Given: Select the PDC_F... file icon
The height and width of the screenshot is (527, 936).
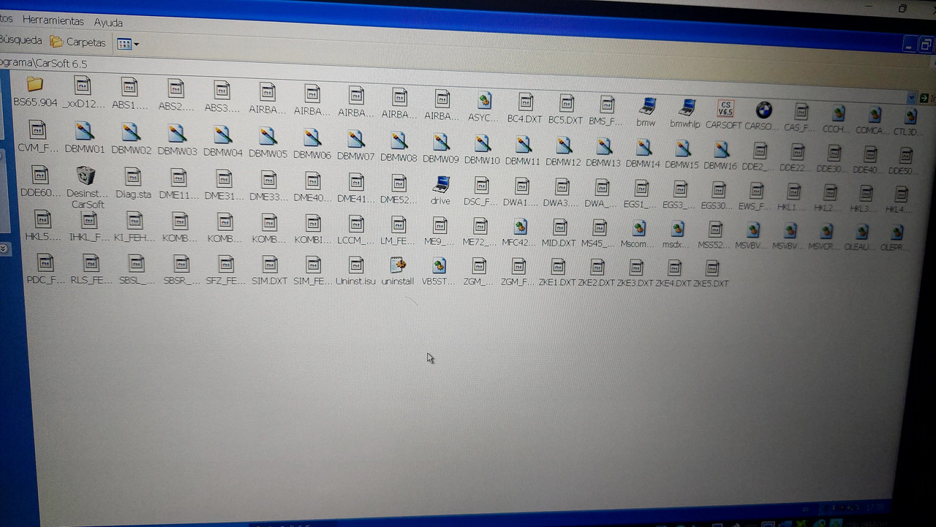Looking at the screenshot, I should pos(45,262).
